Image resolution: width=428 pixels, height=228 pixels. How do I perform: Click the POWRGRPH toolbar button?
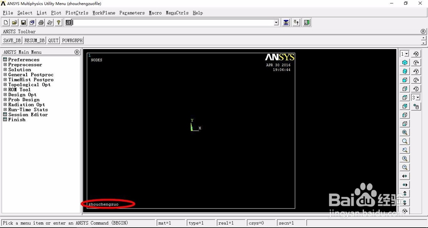coord(72,40)
